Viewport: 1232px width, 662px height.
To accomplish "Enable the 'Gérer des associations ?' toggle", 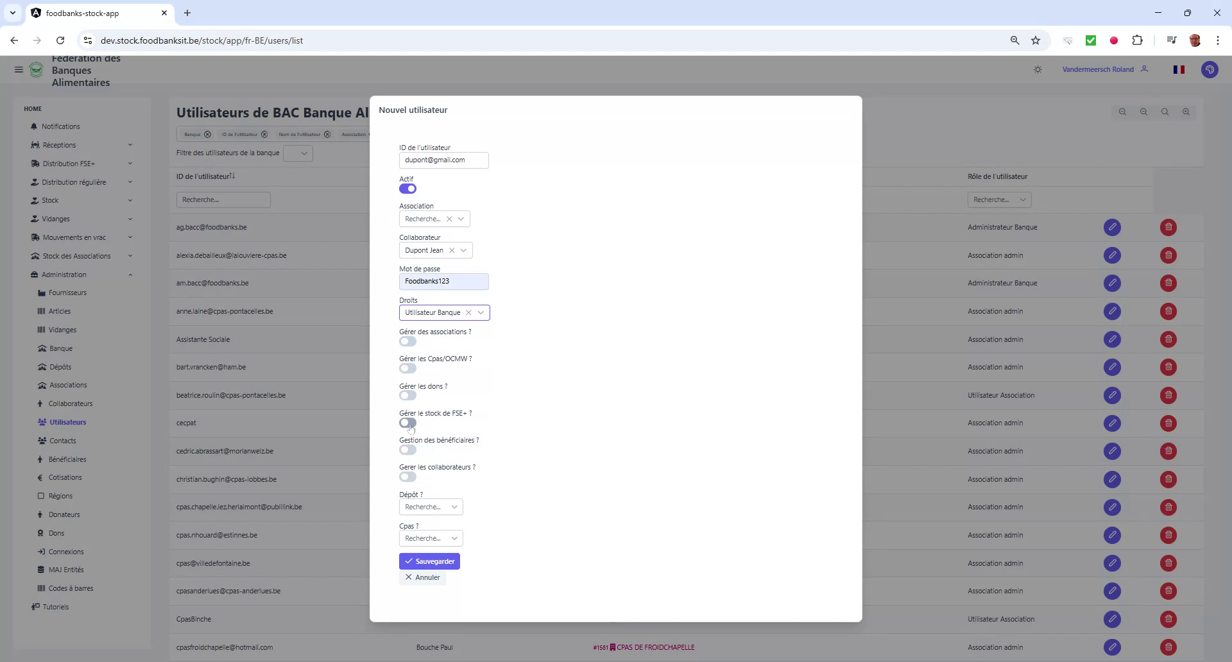I will pyautogui.click(x=407, y=341).
